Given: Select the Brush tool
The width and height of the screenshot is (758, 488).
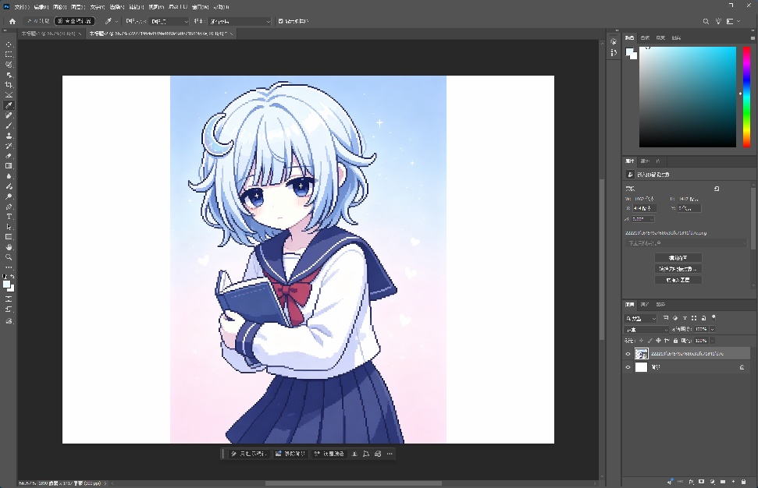Looking at the screenshot, I should point(9,126).
